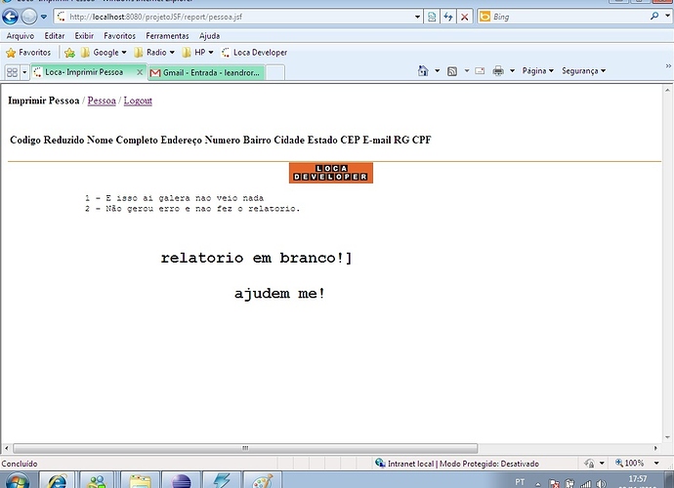Click the search magnifier icon

coord(654,17)
